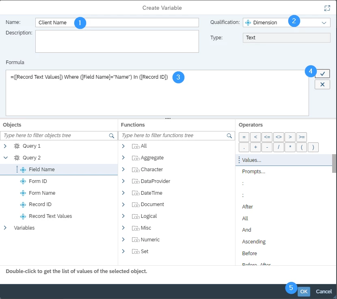This screenshot has width=337, height=299.
Task: Validate the formula with the checkmark button
Action: tap(322, 74)
